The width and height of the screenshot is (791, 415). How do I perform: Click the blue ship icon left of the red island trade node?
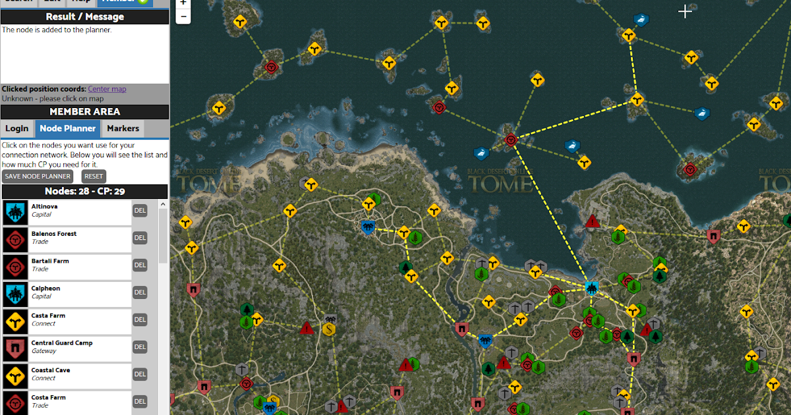[482, 154]
